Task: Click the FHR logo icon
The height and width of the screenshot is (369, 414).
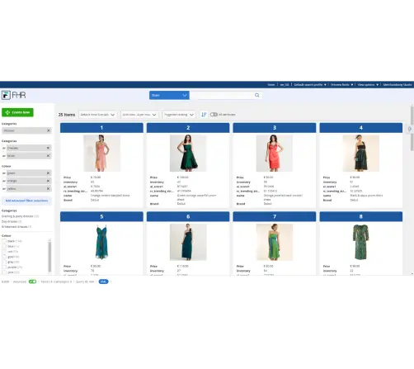Action: [x=6, y=95]
